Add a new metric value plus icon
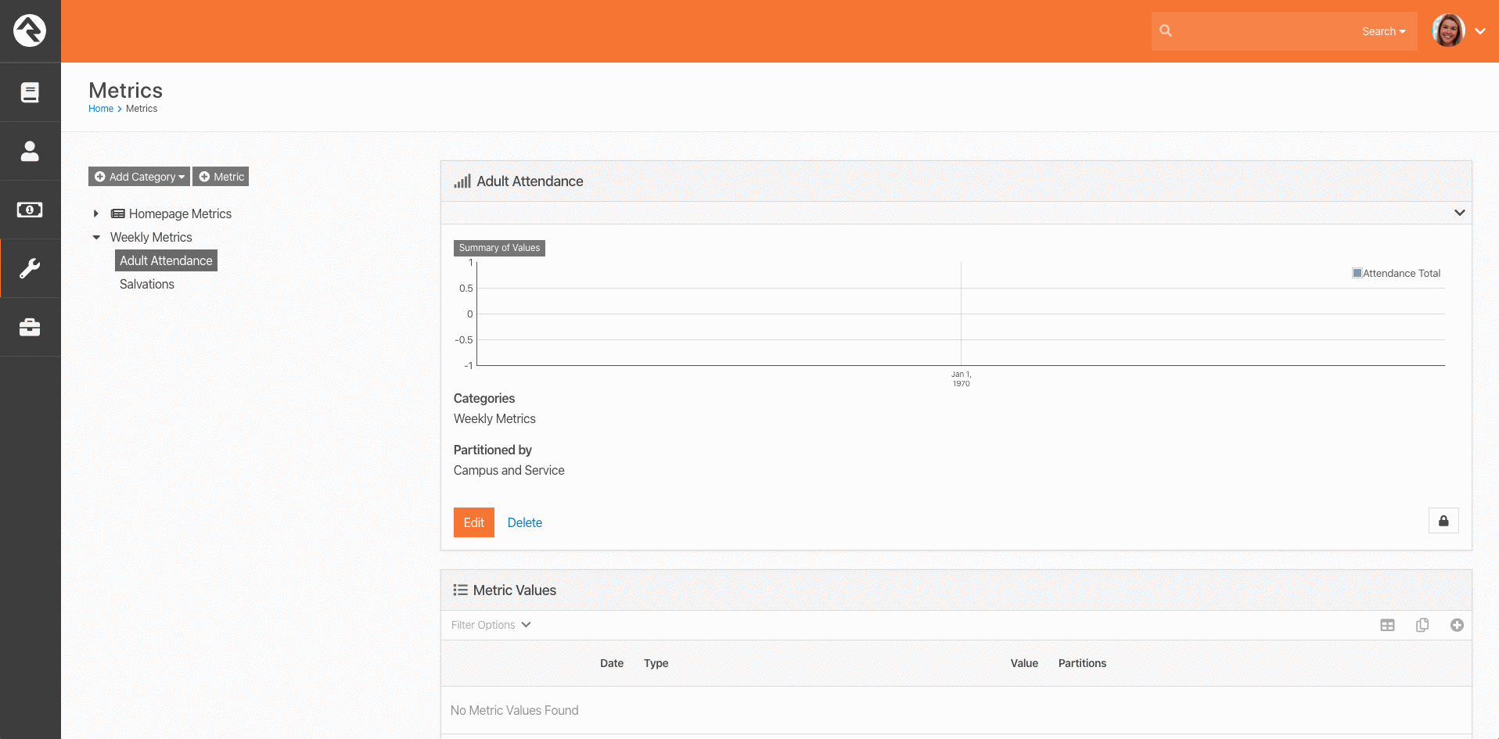The width and height of the screenshot is (1499, 739). [x=1457, y=625]
